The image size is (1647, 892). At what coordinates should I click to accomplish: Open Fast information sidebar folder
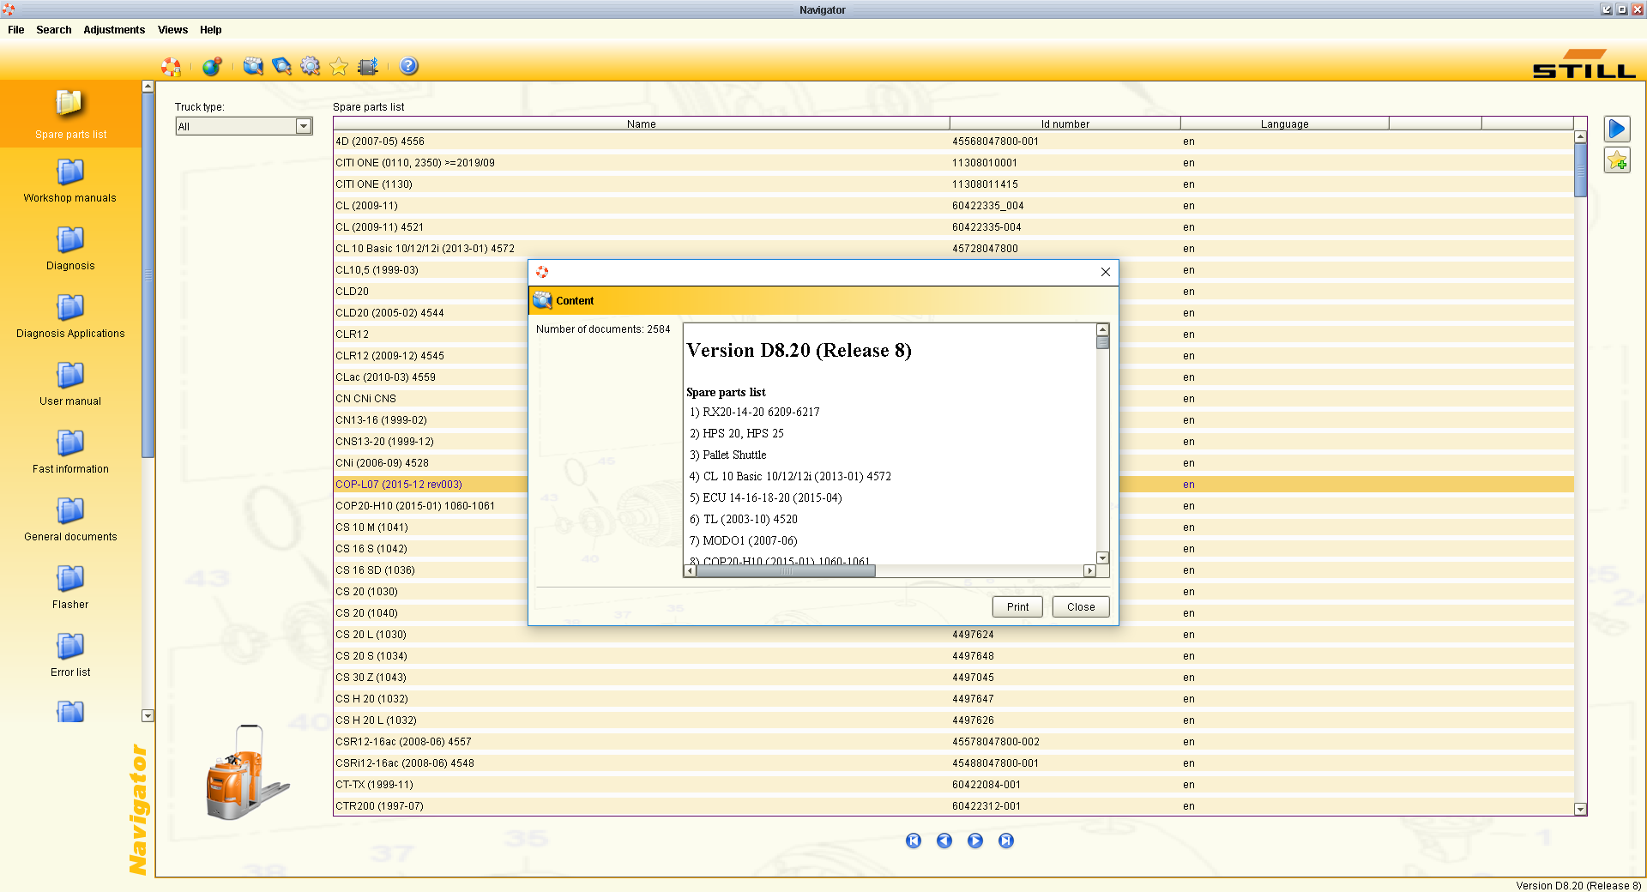pyautogui.click(x=70, y=452)
